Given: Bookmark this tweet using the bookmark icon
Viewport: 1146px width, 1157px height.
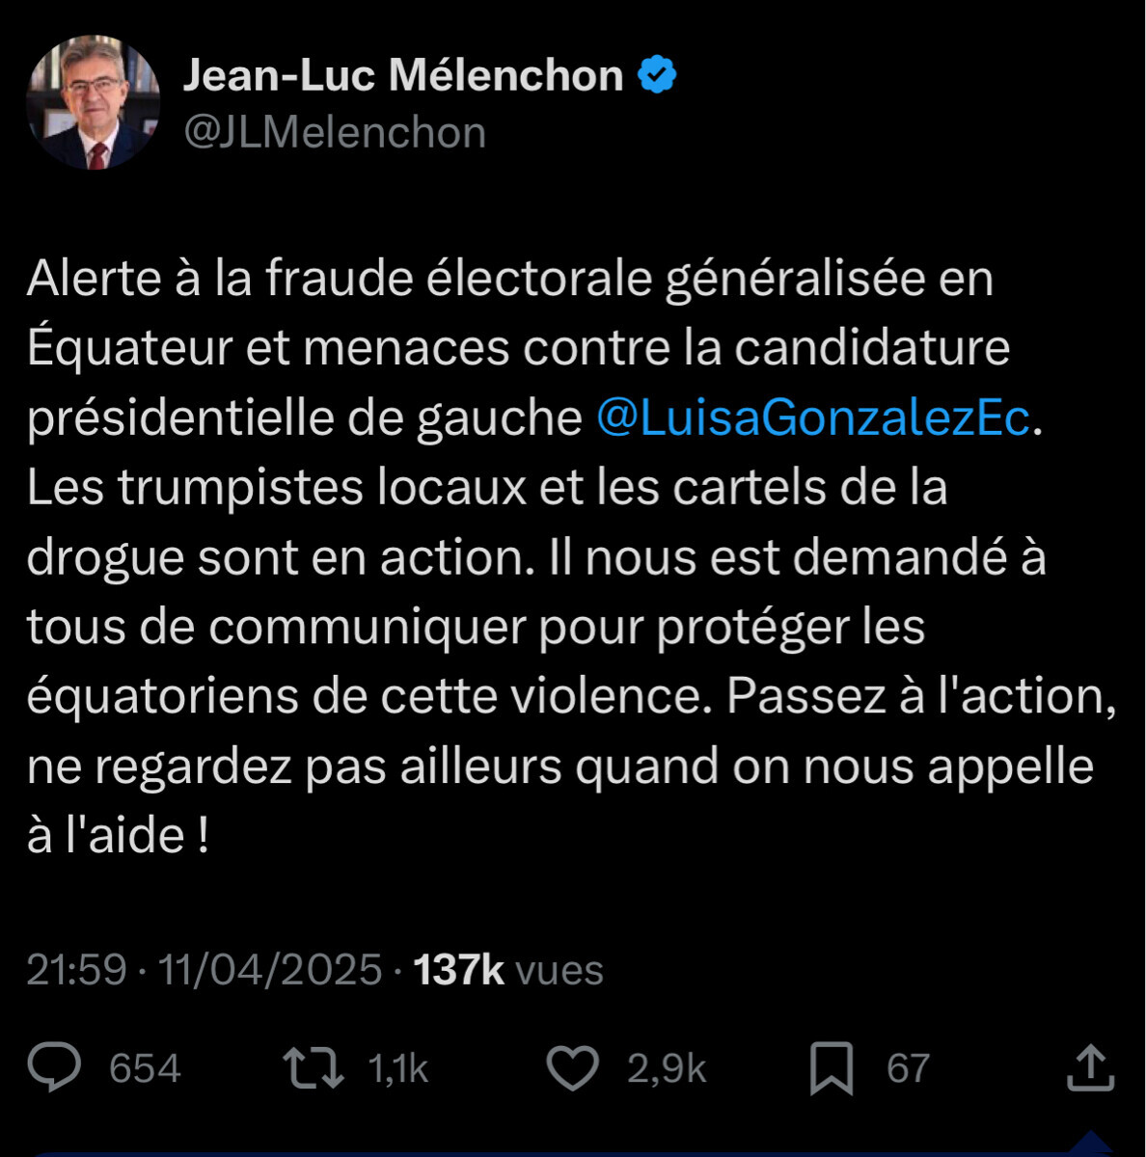Looking at the screenshot, I should click(831, 1068).
